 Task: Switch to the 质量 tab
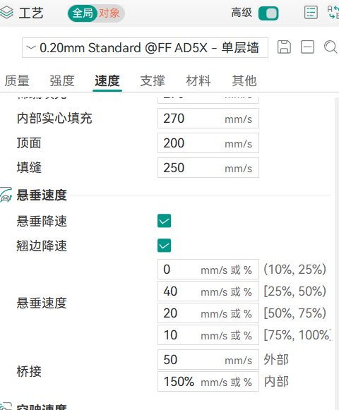pyautogui.click(x=17, y=80)
